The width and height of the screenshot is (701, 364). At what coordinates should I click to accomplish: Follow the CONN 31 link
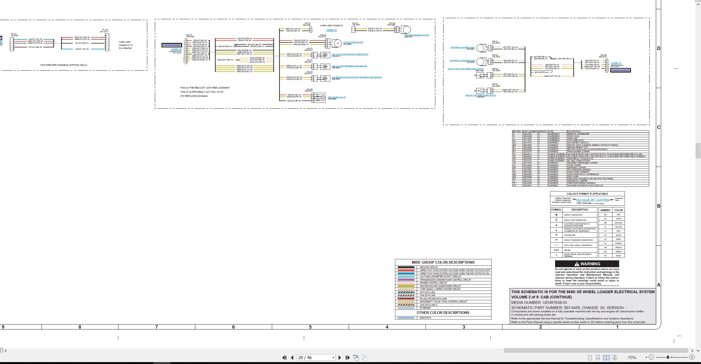(x=331, y=30)
